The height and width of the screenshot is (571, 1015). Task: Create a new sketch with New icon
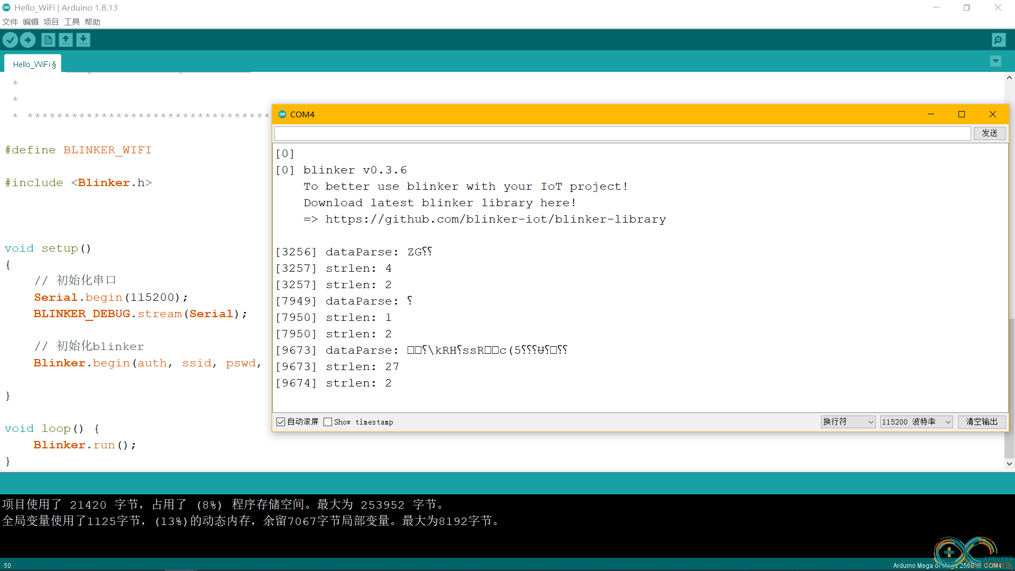pos(48,40)
